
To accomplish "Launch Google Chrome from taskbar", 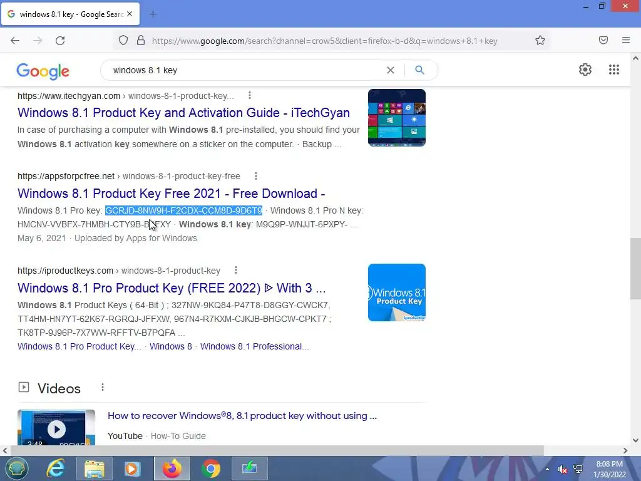I will click(x=211, y=468).
